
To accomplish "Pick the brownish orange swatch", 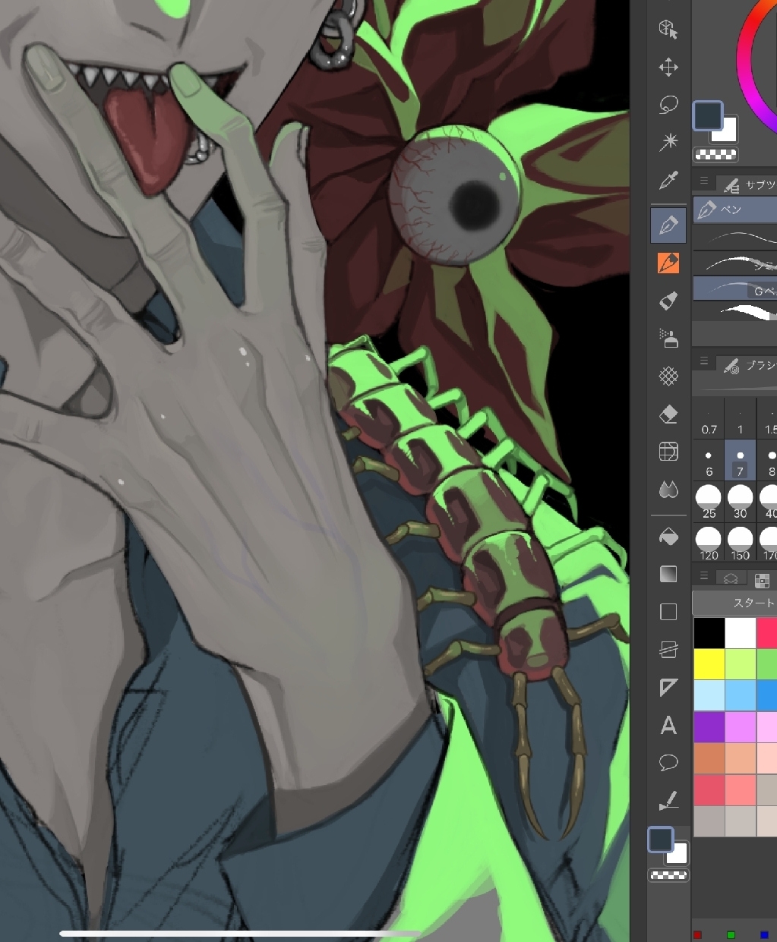I will [709, 758].
